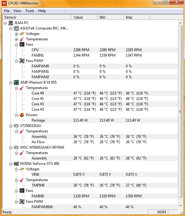Viewport: 185px width, 216px height.
Task: Collapse the GeForce Voltages node
Action: point(16,169)
